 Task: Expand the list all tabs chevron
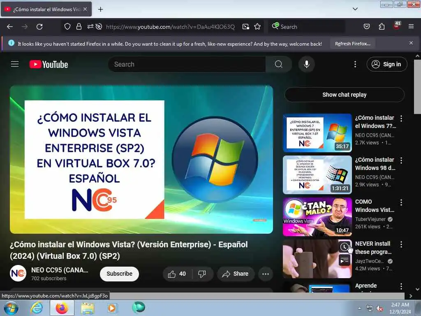tap(355, 9)
